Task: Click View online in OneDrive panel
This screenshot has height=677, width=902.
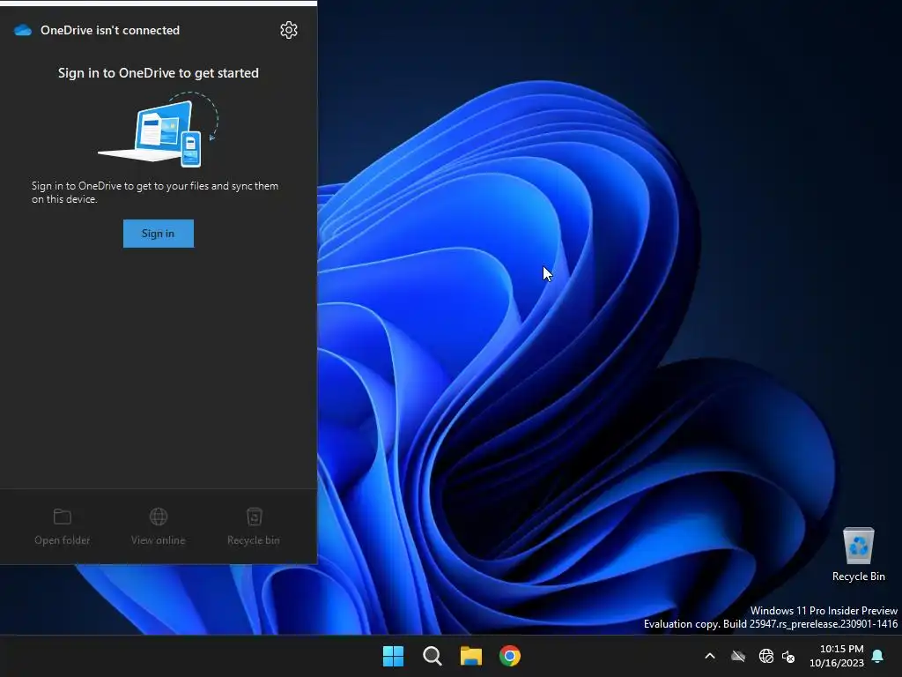Action: pyautogui.click(x=159, y=527)
